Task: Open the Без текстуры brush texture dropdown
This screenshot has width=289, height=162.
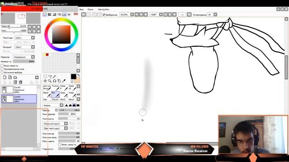Action: pyautogui.click(x=66, y=128)
